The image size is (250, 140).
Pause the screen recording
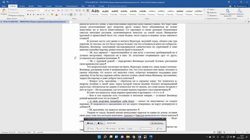pos(90,123)
